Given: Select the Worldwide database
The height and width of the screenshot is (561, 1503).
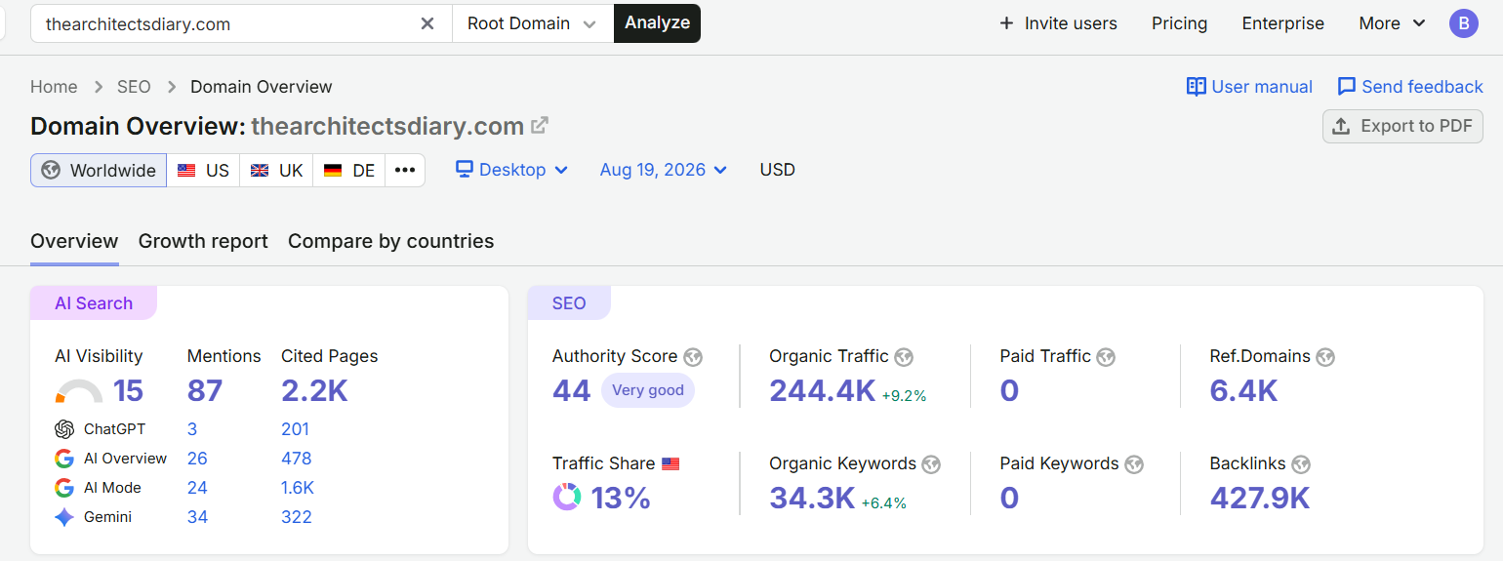Looking at the screenshot, I should 99,170.
